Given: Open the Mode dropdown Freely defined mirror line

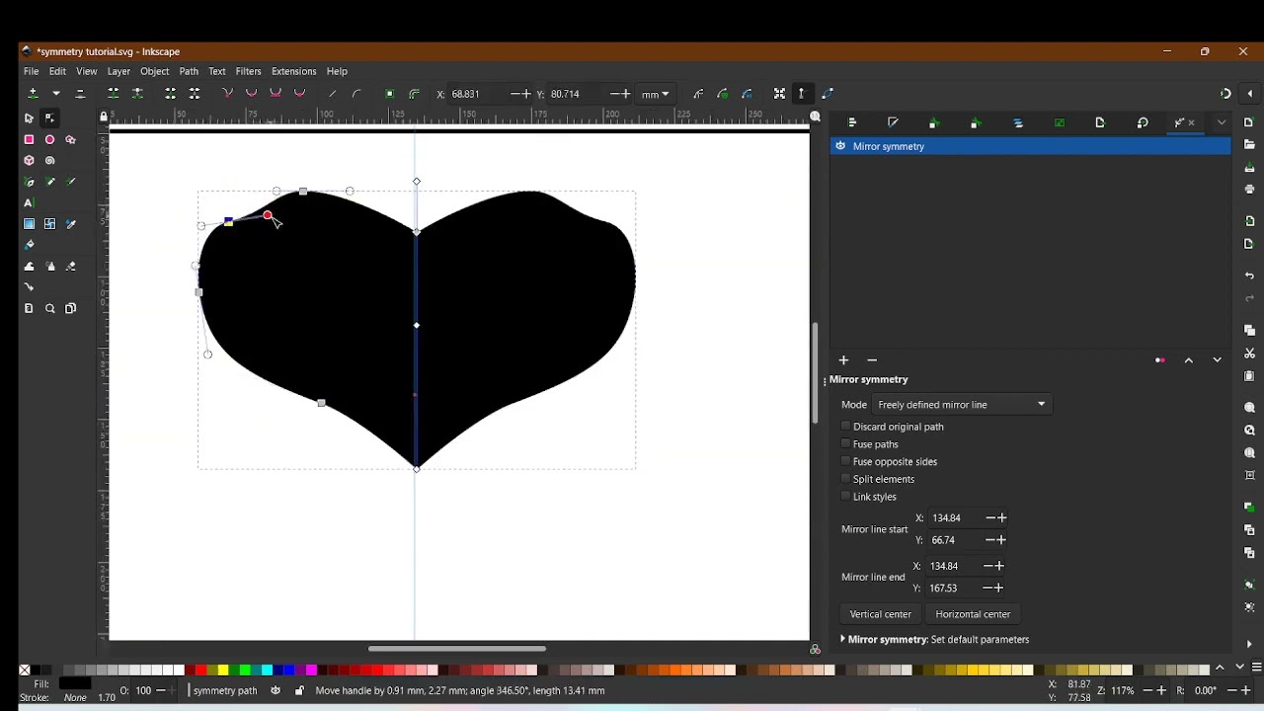Looking at the screenshot, I should point(962,405).
